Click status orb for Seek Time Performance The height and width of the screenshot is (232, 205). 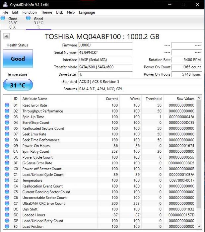tap(7, 140)
